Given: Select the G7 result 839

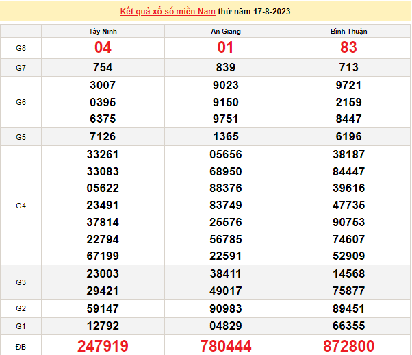Looking at the screenshot, I should click(225, 68).
